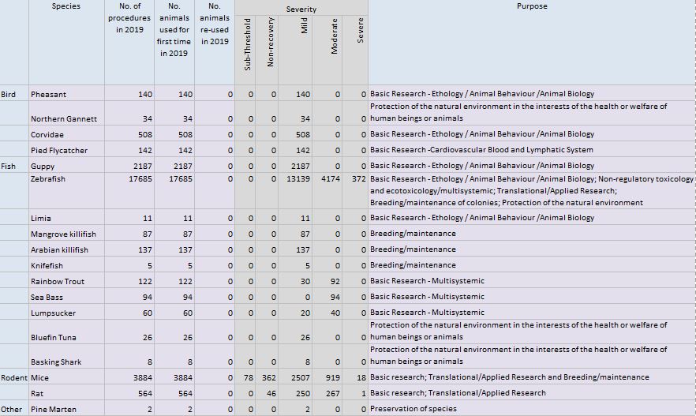Click the Bird category cell

(x=9, y=94)
